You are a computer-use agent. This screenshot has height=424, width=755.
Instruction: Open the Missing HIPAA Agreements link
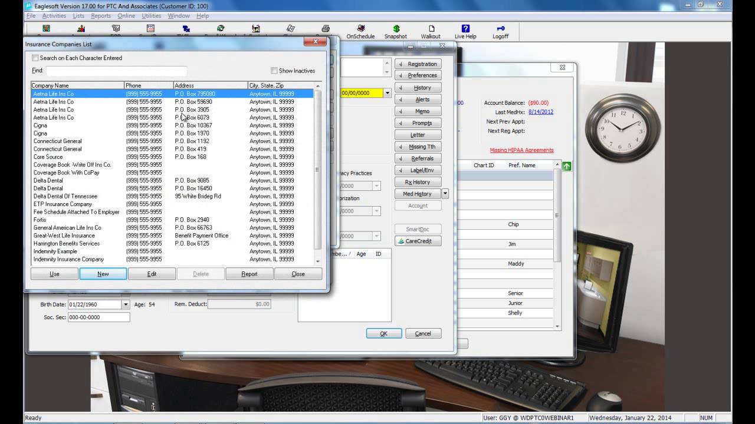click(x=521, y=150)
